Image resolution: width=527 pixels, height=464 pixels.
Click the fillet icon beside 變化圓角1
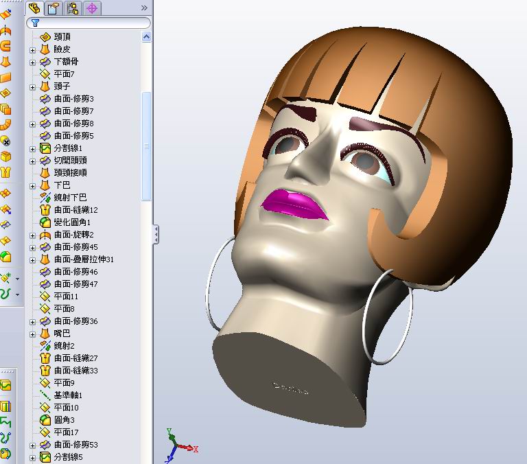point(45,222)
